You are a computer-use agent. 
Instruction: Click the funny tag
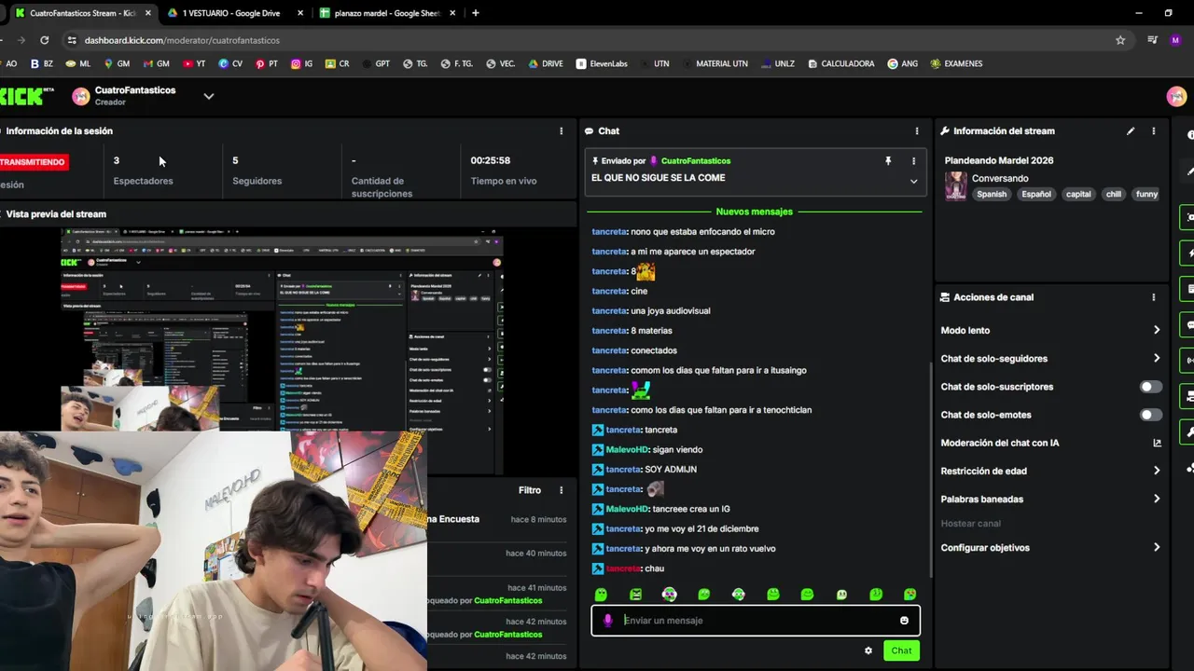tap(1146, 194)
